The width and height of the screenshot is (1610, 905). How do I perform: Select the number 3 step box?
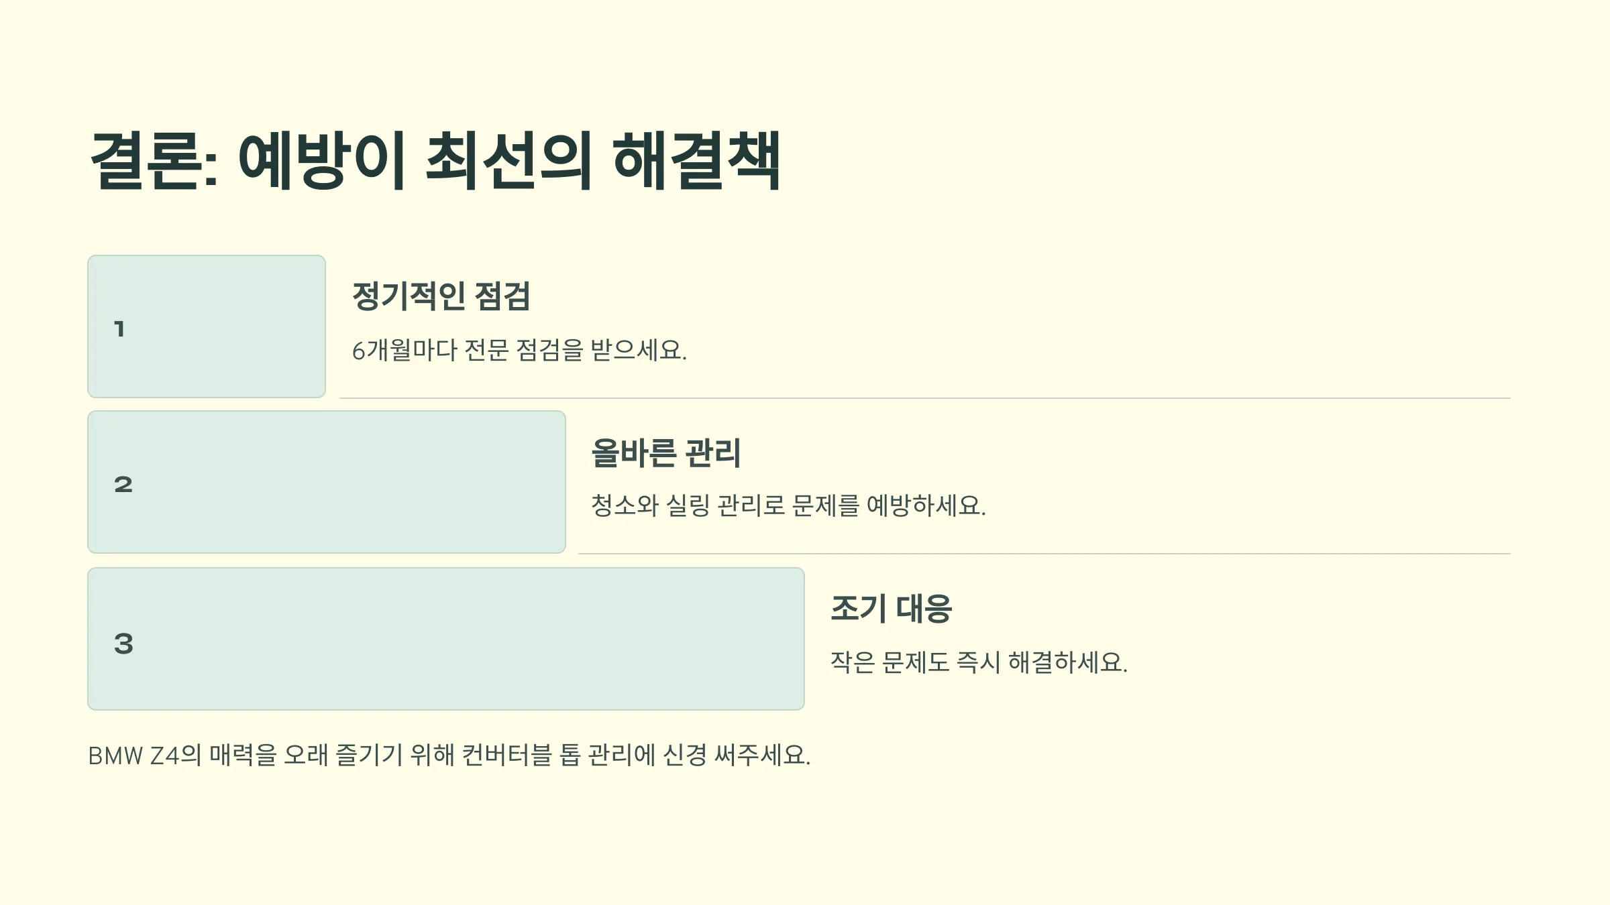point(446,639)
